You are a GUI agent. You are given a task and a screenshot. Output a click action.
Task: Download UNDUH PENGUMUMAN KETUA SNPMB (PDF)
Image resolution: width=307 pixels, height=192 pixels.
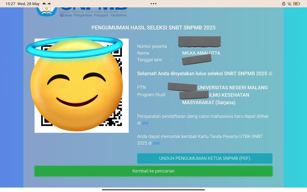click(204, 158)
